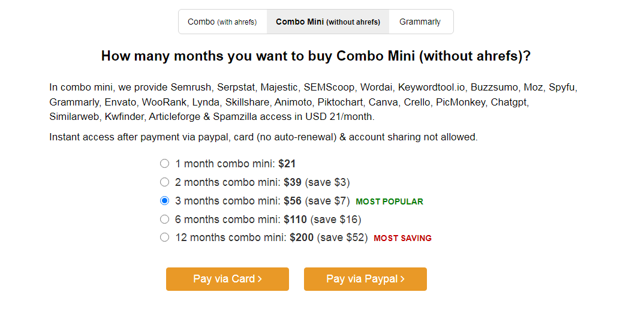The image size is (626, 325).
Task: Switch to the Combo (with ahrefs) tab
Action: (222, 22)
